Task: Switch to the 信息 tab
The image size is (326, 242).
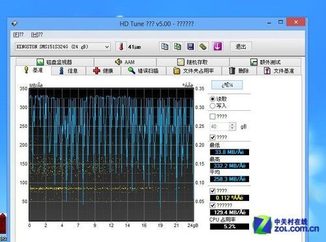Action: 68,71
